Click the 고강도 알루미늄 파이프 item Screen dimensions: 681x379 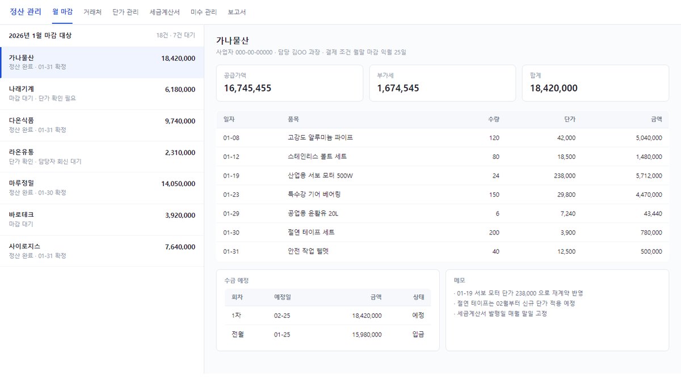click(x=321, y=137)
